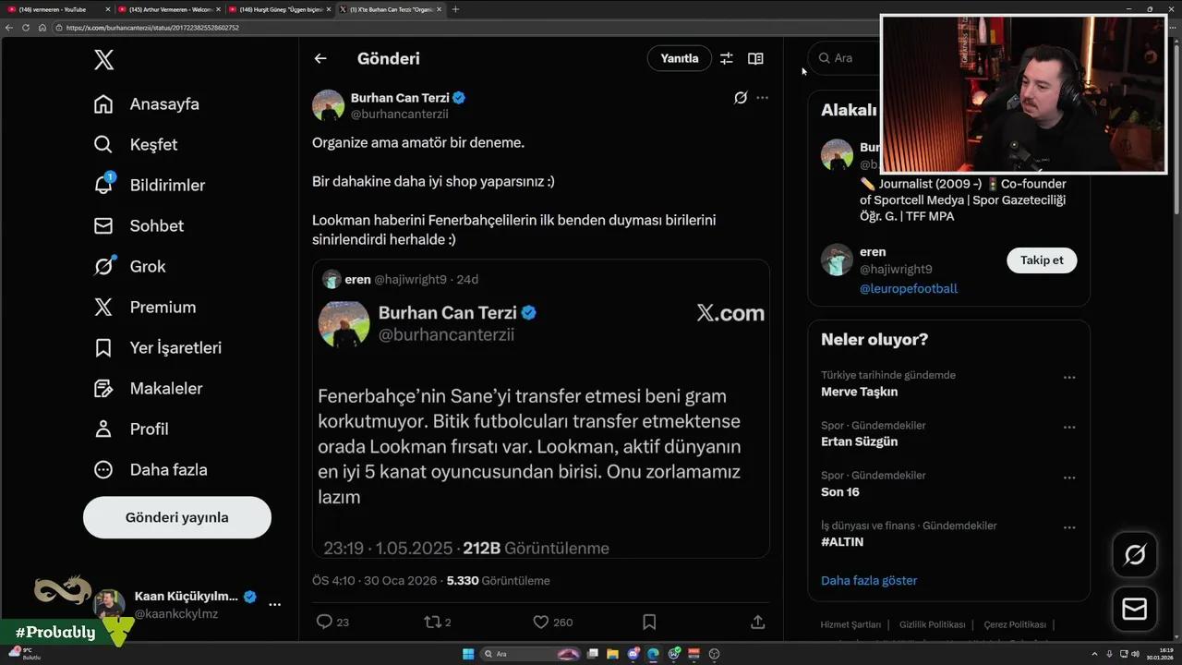Open Sohbet messages
The height and width of the screenshot is (665, 1182).
[139, 226]
